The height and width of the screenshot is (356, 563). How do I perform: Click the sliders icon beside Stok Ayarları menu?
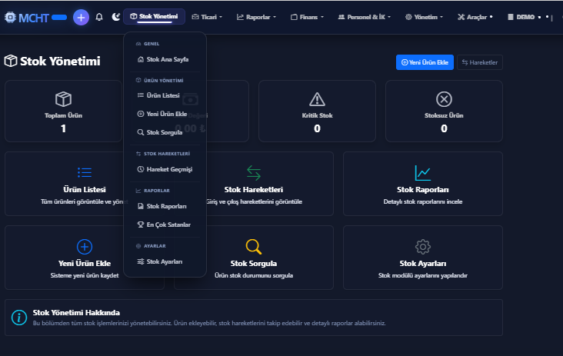pos(141,261)
